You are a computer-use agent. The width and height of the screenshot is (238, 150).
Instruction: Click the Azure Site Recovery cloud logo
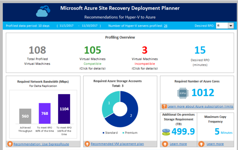pos(43,11)
